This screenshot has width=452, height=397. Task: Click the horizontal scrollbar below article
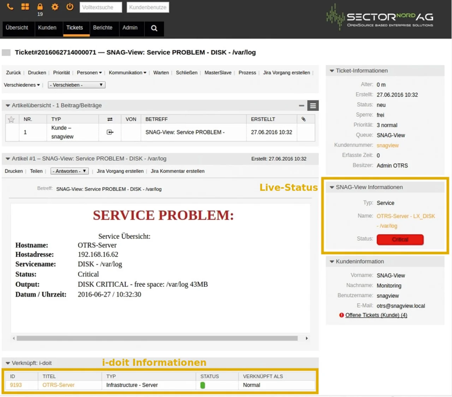[x=157, y=338]
